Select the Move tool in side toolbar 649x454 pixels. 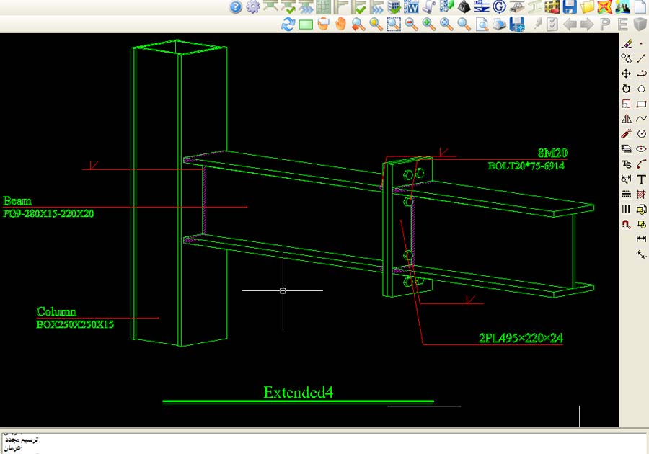pos(626,74)
